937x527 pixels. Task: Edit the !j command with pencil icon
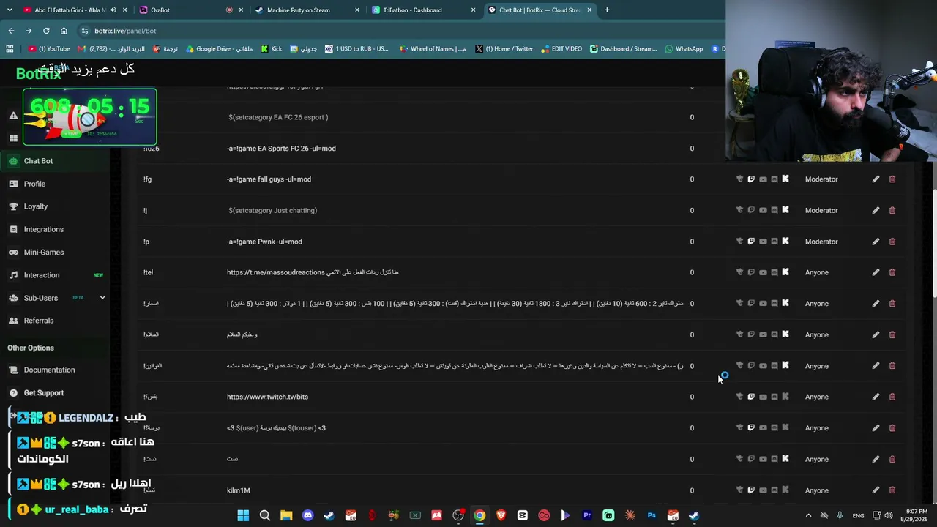(x=876, y=210)
